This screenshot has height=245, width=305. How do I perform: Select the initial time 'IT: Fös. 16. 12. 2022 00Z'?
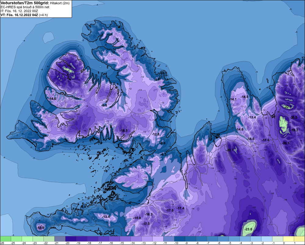tap(19, 11)
